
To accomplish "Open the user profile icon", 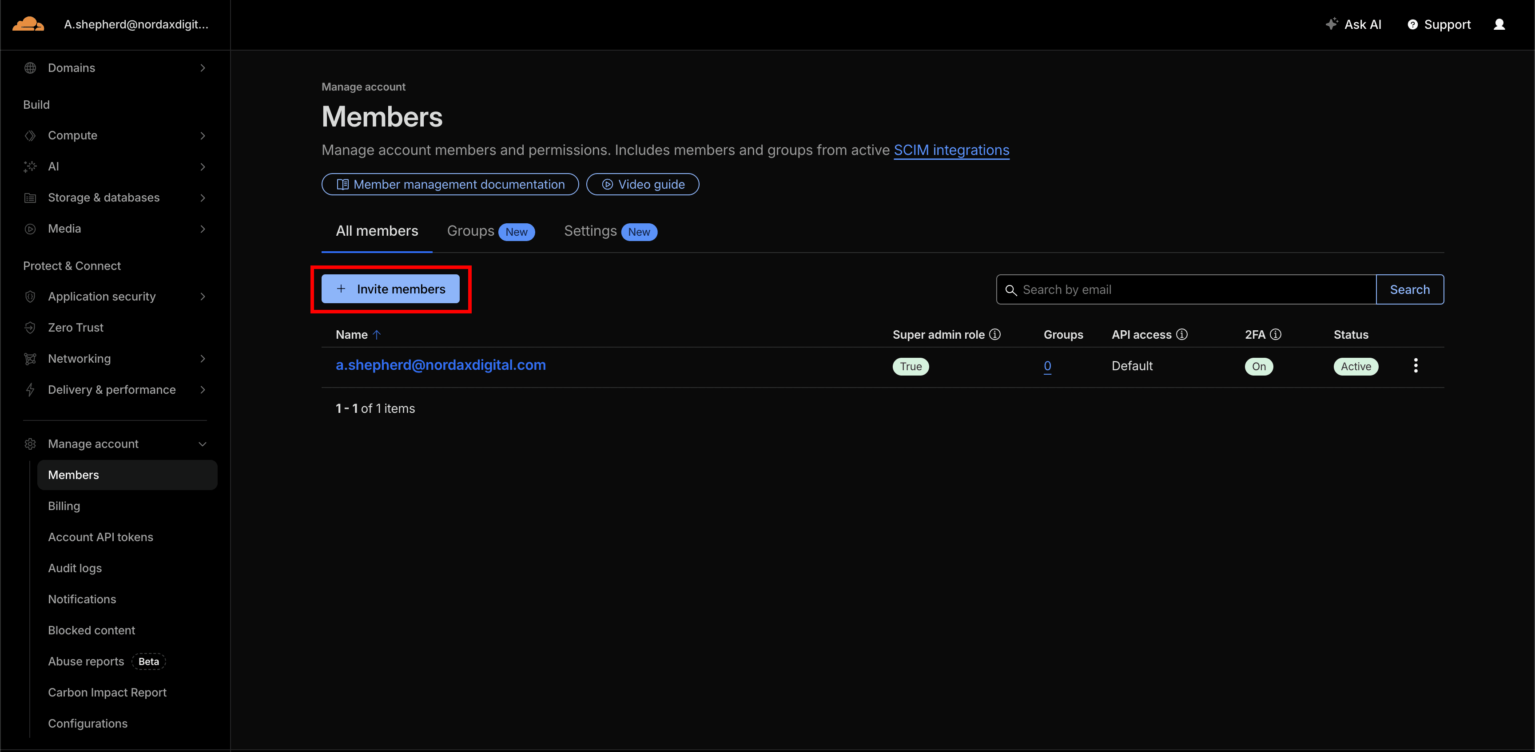I will tap(1500, 24).
